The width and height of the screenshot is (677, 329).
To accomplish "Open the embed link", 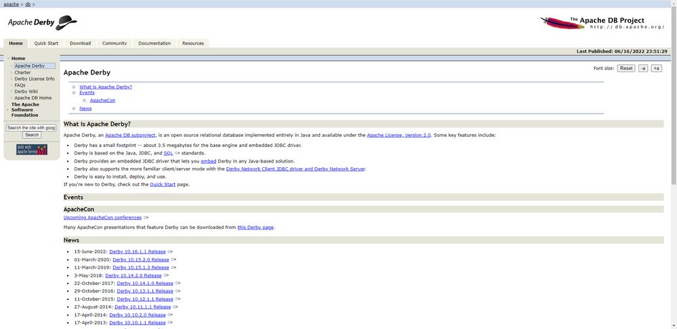I will coord(209,161).
